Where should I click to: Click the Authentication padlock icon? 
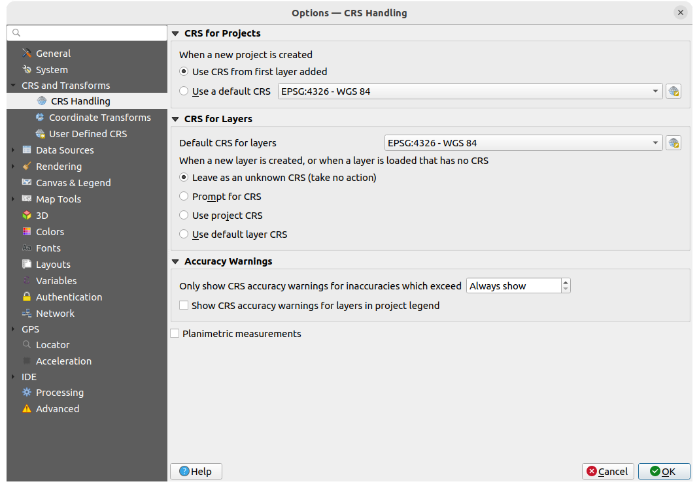click(x=27, y=297)
